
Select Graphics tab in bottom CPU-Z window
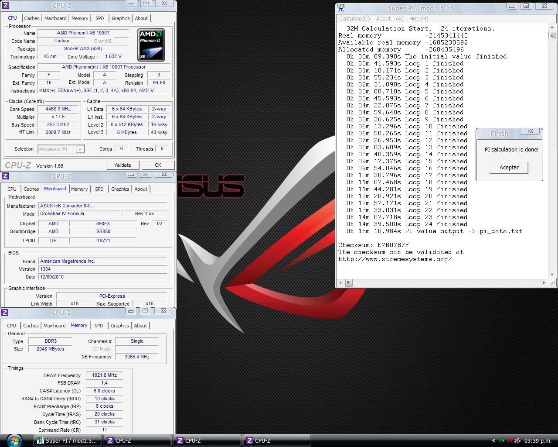coord(120,326)
